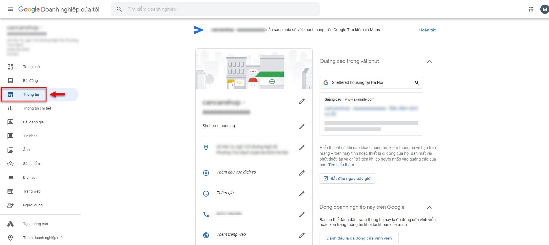Click the Trang web site icon
Screen dimensions: 549x245
[10, 191]
